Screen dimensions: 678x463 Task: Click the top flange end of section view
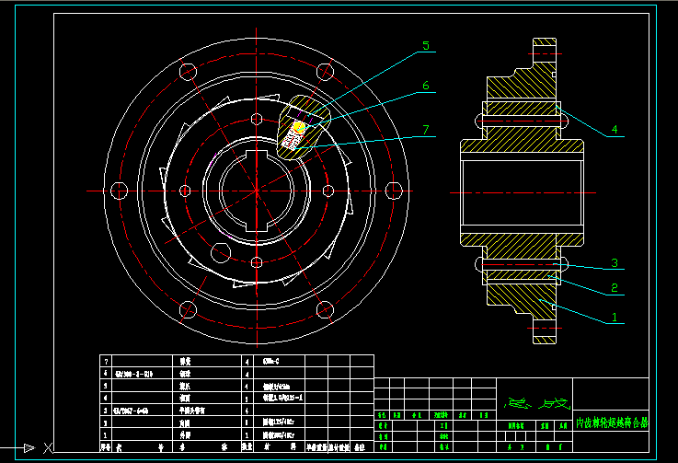pyautogui.click(x=545, y=46)
